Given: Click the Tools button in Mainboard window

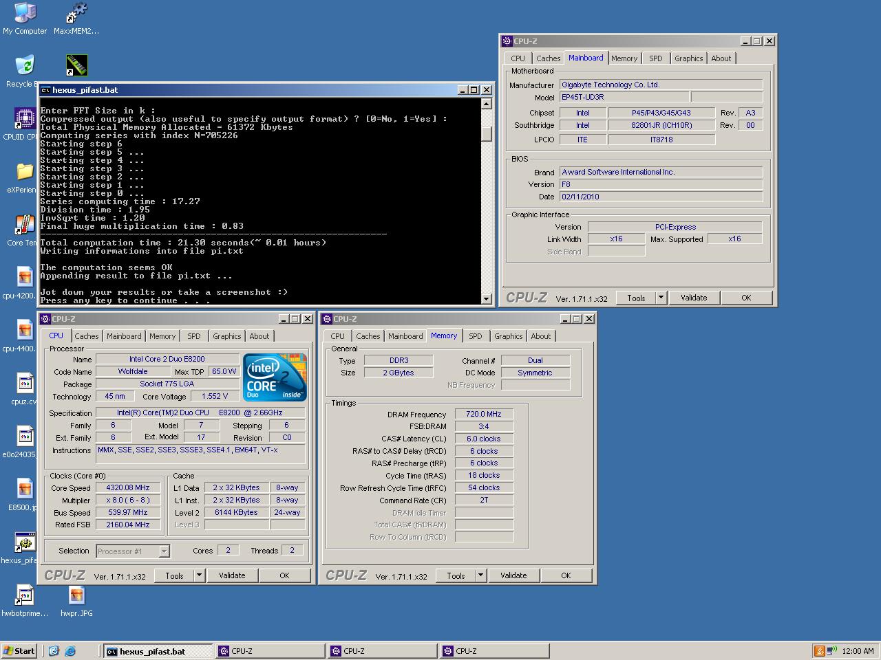Looking at the screenshot, I should click(636, 298).
